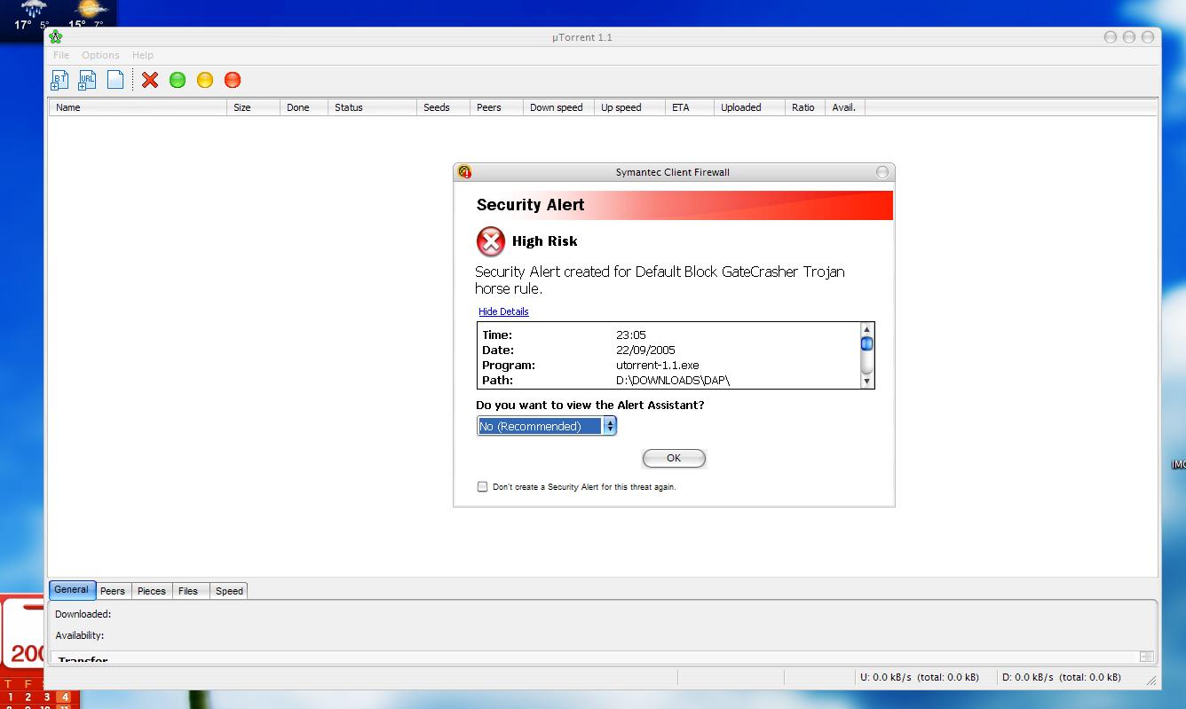1186x709 pixels.
Task: Click the Hide Details link
Action: [503, 311]
